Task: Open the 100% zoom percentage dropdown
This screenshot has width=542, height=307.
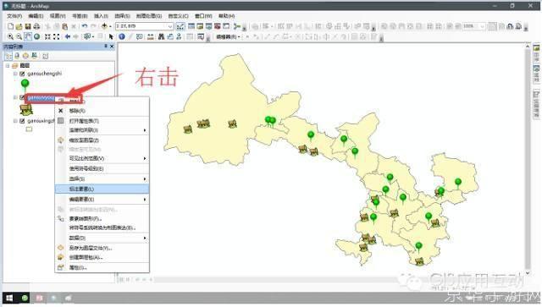Action: coord(482,26)
